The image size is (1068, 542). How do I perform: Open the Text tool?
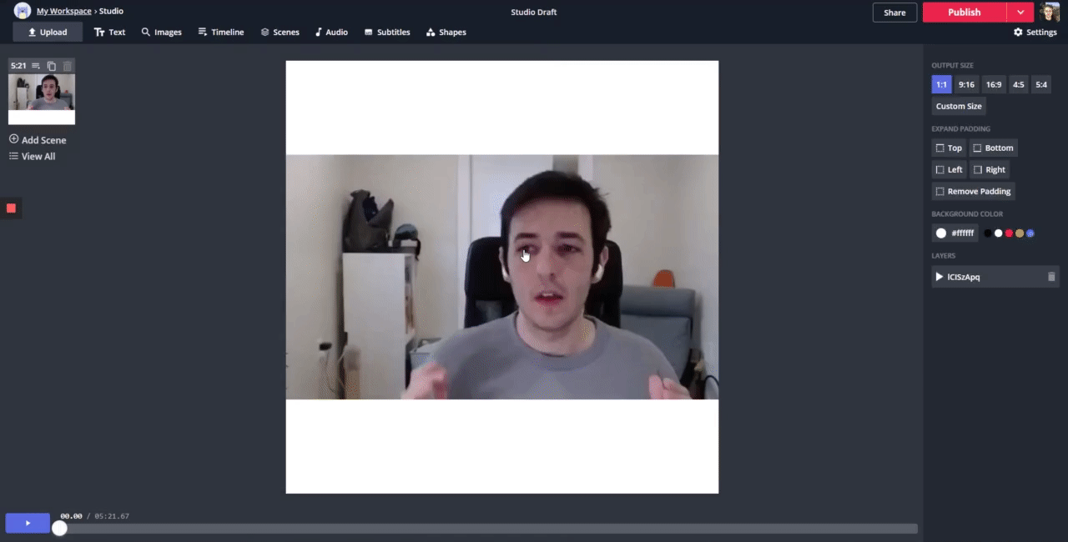[109, 32]
